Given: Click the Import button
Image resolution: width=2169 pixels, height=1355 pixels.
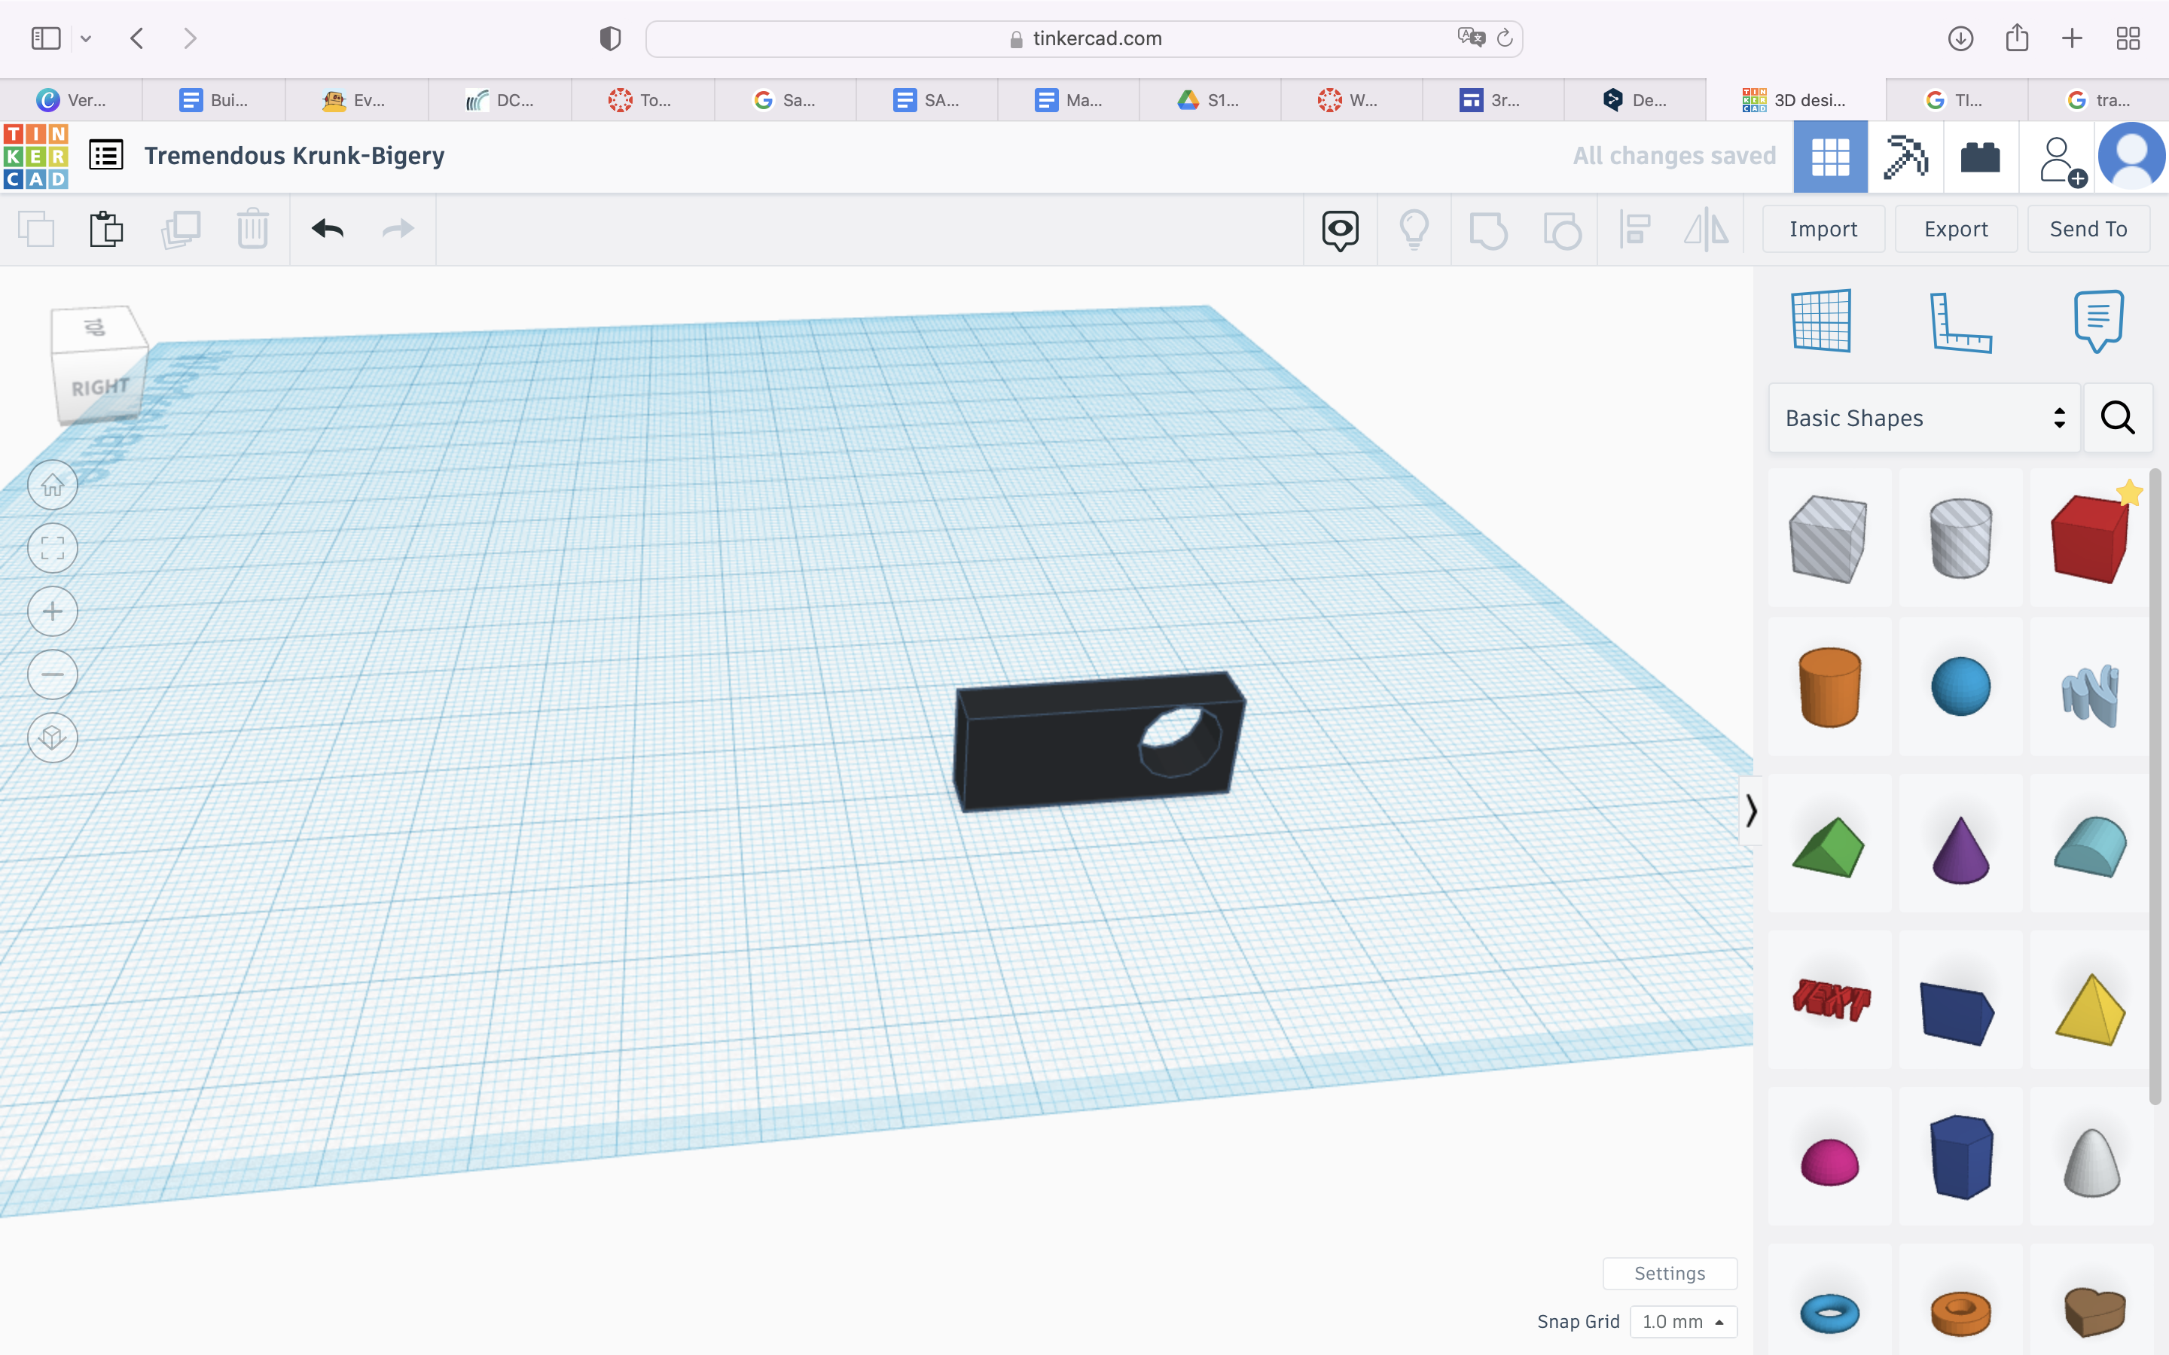Looking at the screenshot, I should pyautogui.click(x=1823, y=229).
